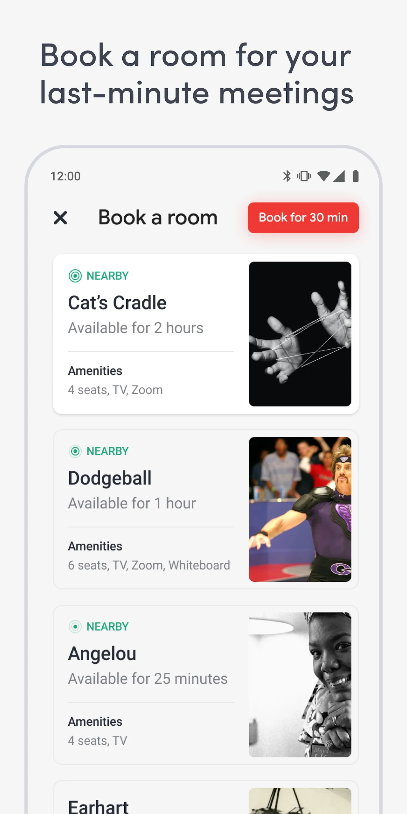
Task: Select the Dodgeball room title
Action: pyautogui.click(x=110, y=478)
